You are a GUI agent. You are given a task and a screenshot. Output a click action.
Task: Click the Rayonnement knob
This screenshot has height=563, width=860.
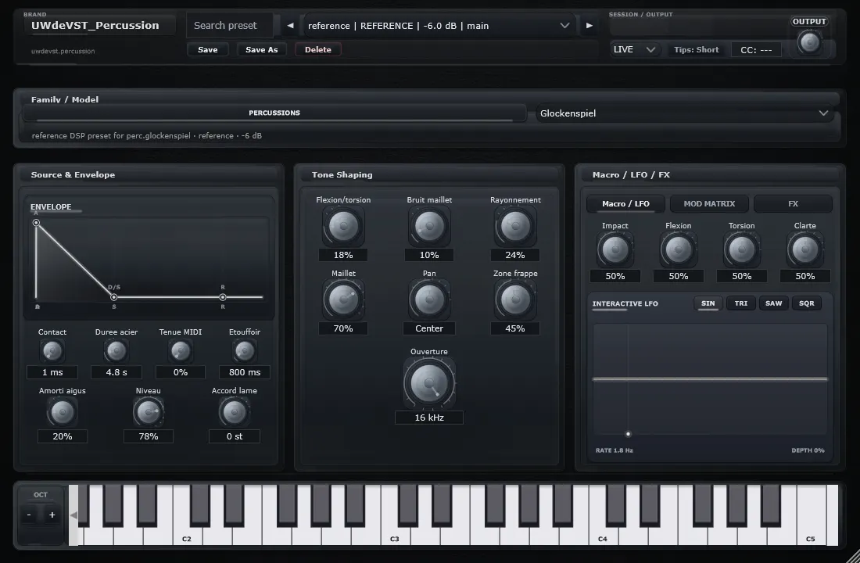pos(515,226)
